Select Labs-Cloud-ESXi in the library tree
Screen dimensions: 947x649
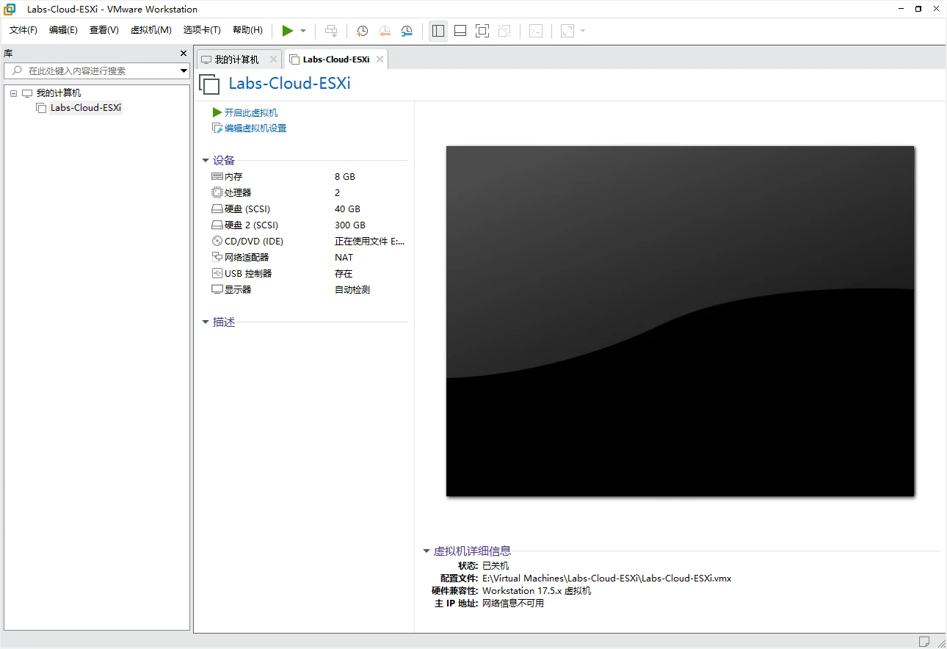pos(85,108)
